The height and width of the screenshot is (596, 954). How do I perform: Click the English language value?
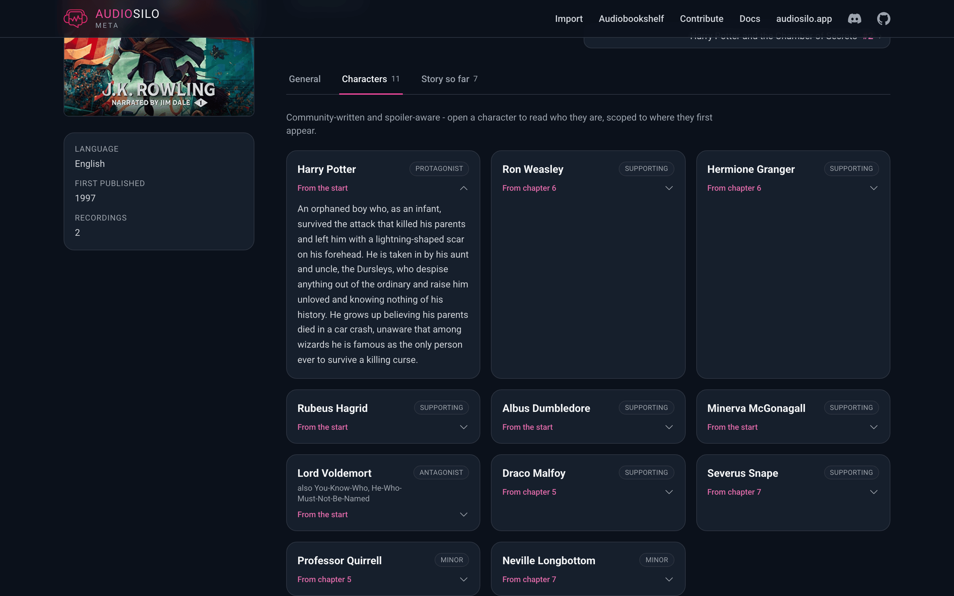[89, 164]
